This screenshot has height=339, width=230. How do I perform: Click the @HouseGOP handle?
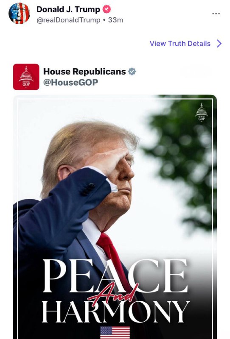tap(70, 82)
